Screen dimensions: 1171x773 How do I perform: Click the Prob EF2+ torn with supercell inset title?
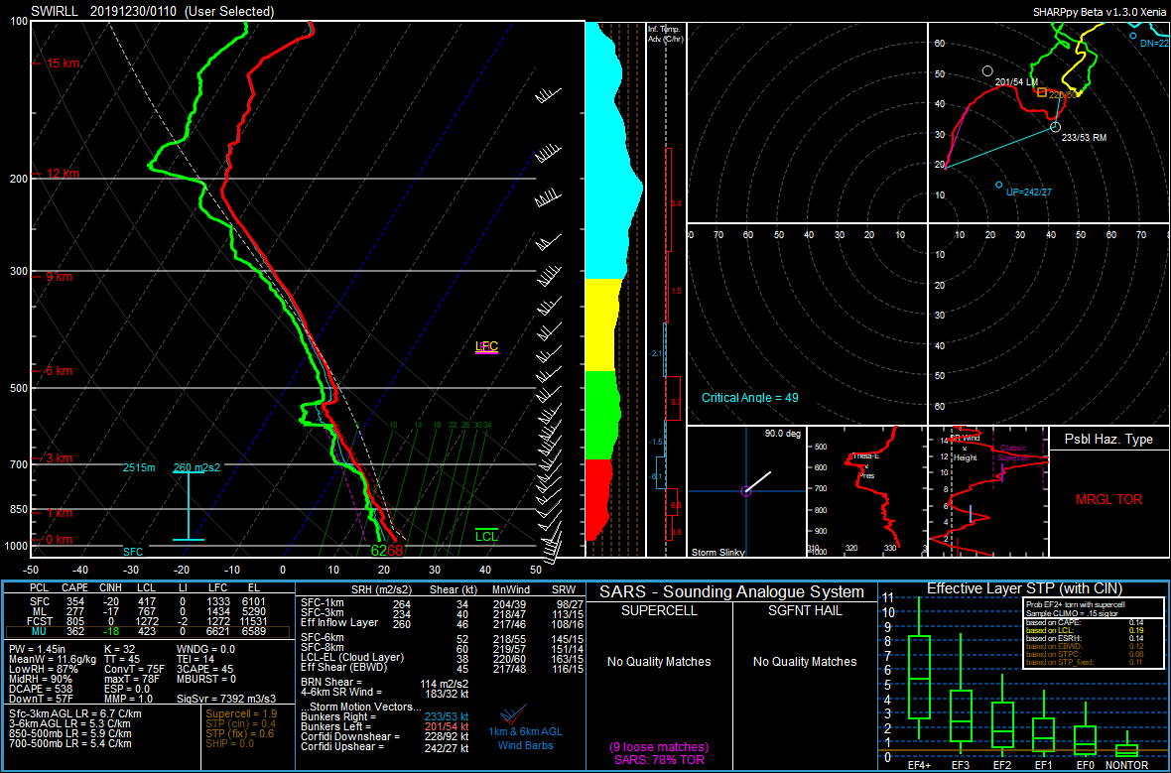[x=1076, y=604]
